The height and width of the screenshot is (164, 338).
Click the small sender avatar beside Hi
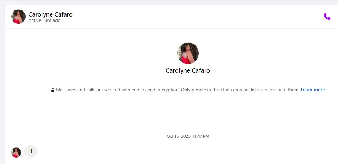pos(16,152)
